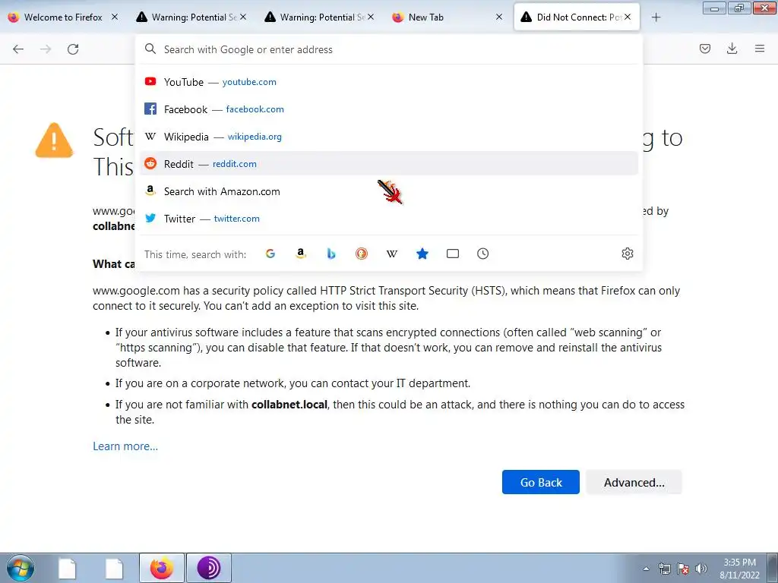Click the forward navigation arrow
Screen dimensions: 778x583
click(46, 49)
